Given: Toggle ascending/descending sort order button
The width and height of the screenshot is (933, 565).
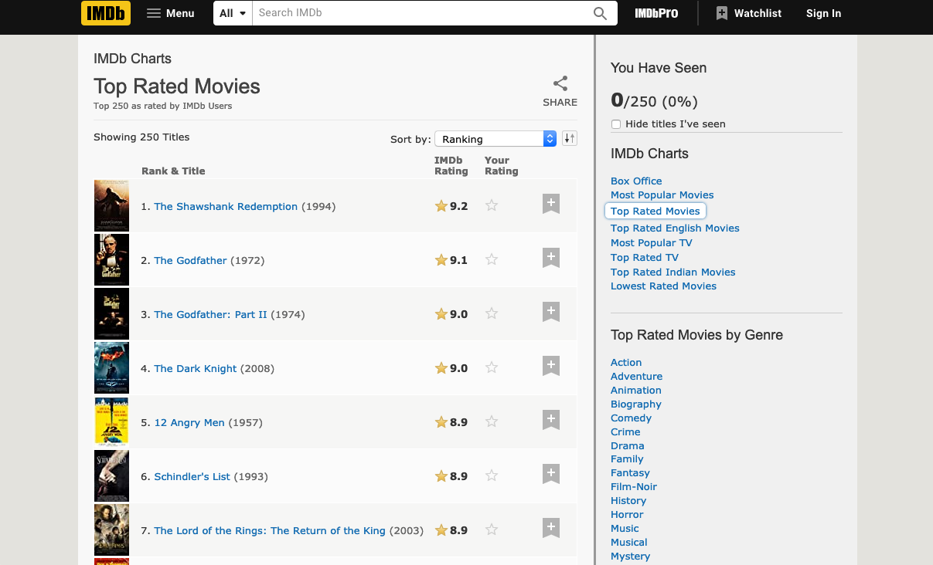Looking at the screenshot, I should pyautogui.click(x=569, y=138).
